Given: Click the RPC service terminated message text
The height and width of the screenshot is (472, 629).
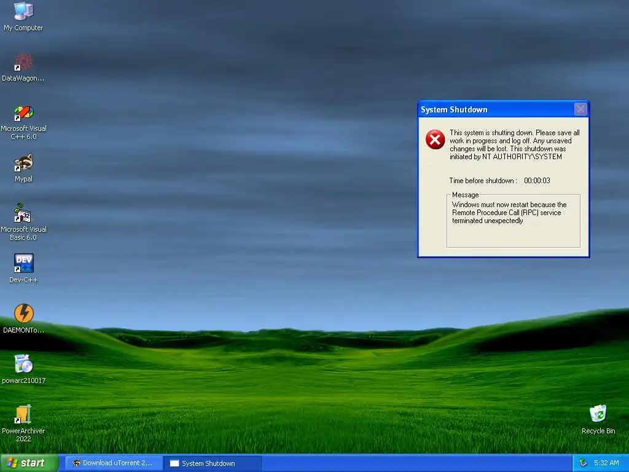Looking at the screenshot, I should coord(509,213).
